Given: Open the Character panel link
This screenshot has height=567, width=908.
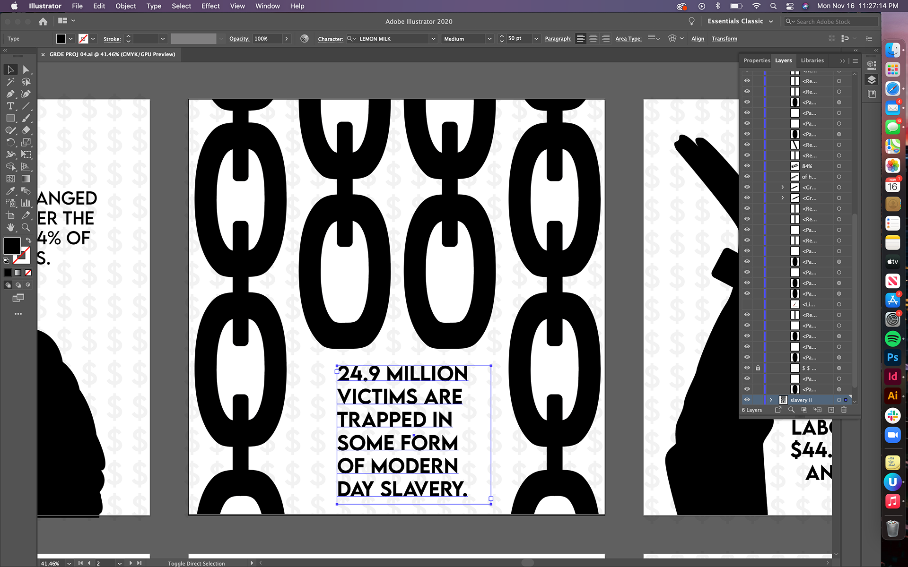Looking at the screenshot, I should coord(331,39).
